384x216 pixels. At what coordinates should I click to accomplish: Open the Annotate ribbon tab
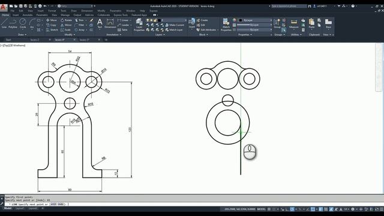(x=28, y=15)
